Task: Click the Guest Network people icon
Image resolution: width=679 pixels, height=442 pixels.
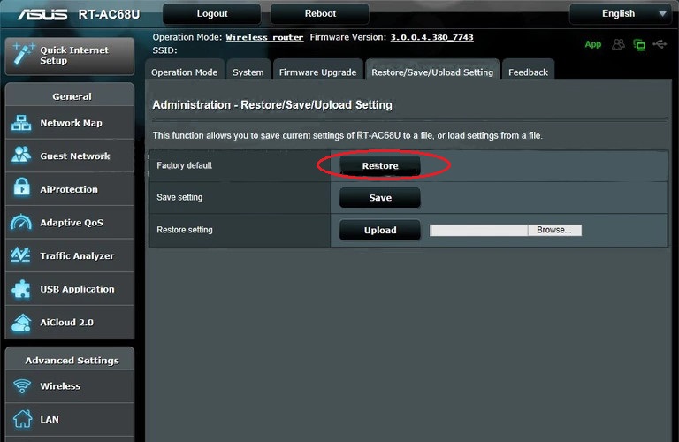Action: point(21,155)
